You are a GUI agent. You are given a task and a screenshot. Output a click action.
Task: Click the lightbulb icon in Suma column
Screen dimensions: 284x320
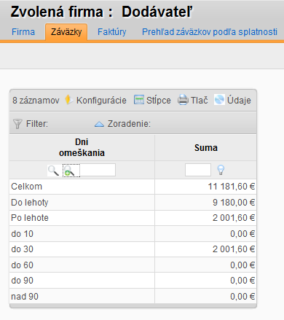tap(221, 170)
